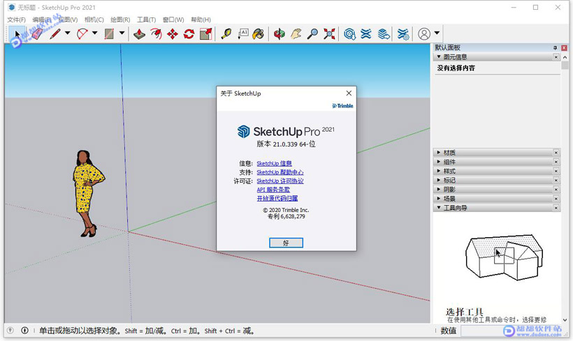
Task: Open the Shapes tool dropdown arrow
Action: click(x=122, y=33)
